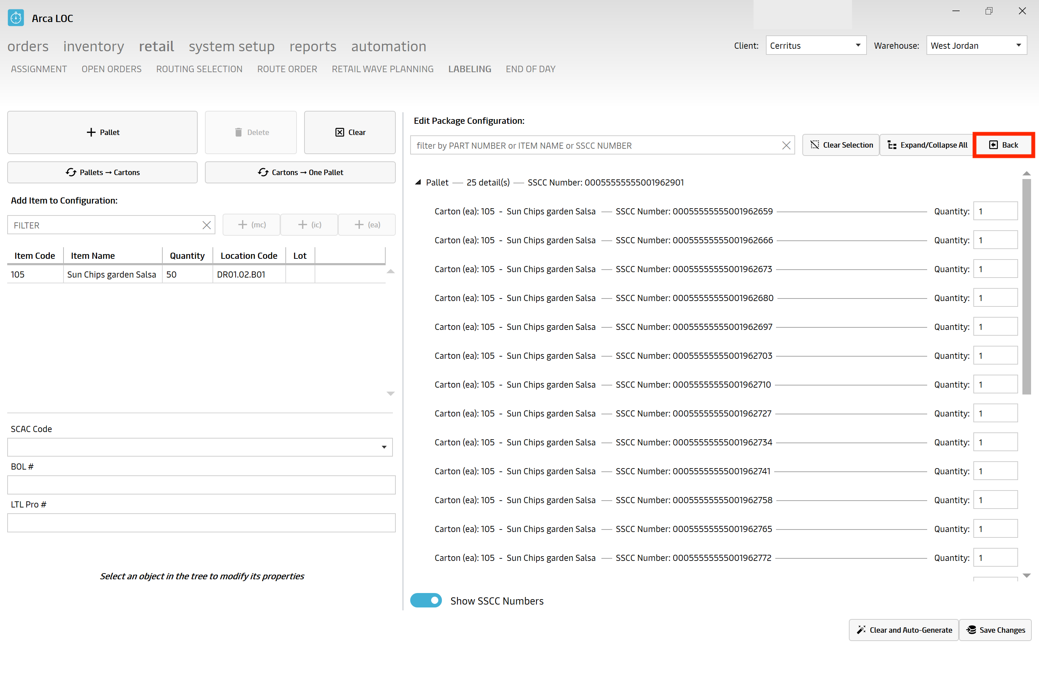Select item row 105 Sun Chips garden Salsa

[x=196, y=274]
